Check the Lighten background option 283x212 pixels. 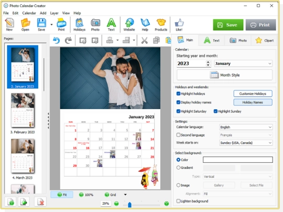pyautogui.click(x=178, y=201)
